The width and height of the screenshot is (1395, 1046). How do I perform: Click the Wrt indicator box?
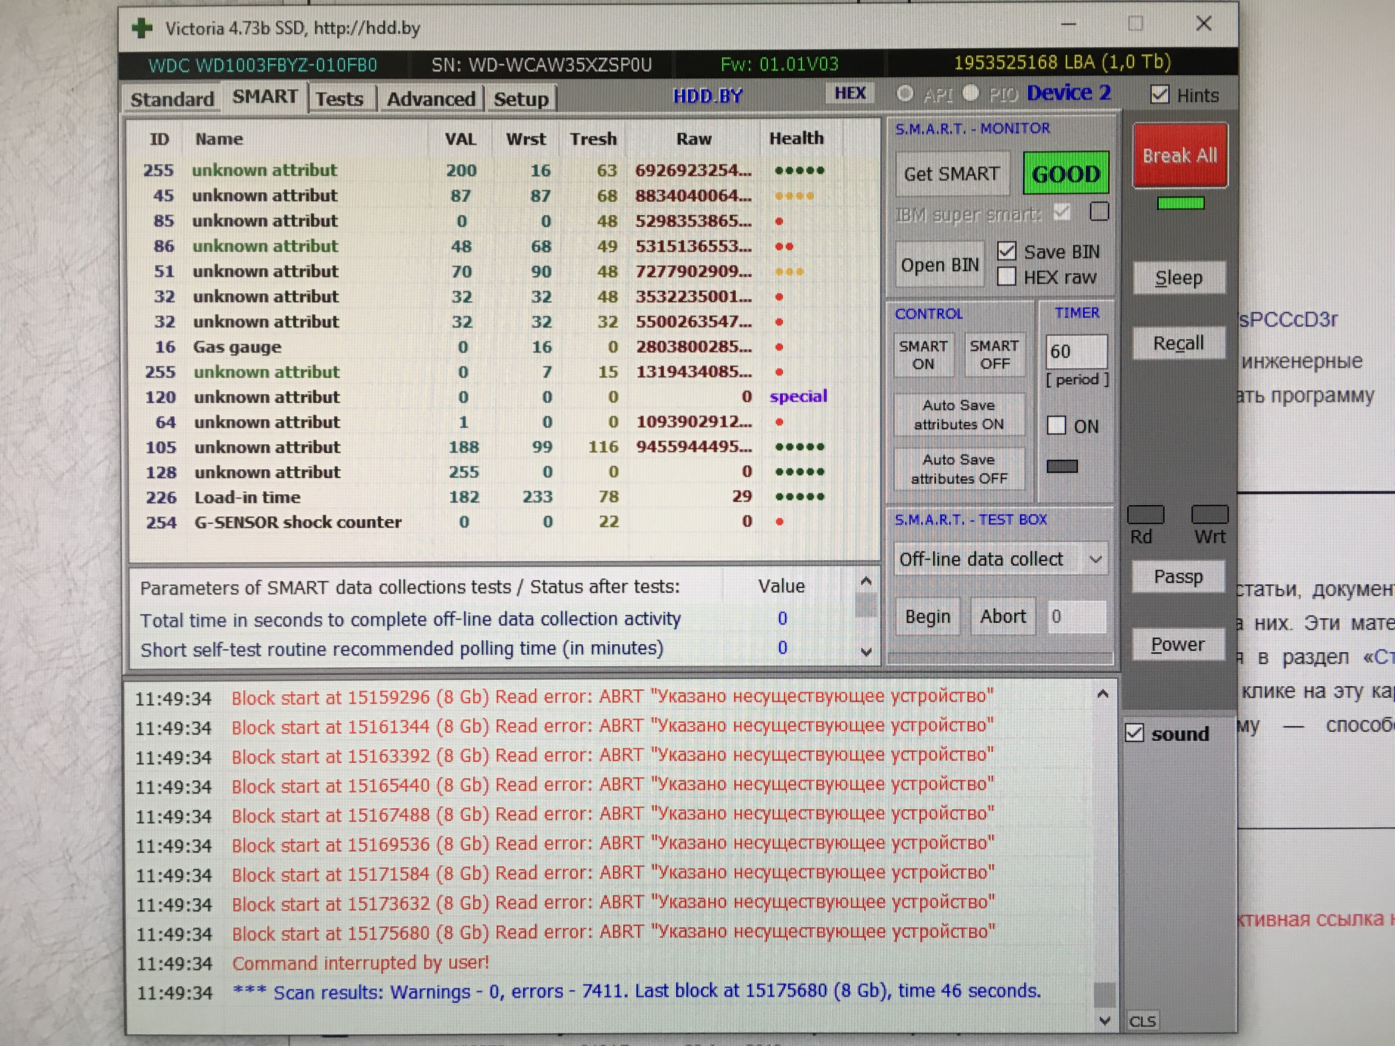1210,514
